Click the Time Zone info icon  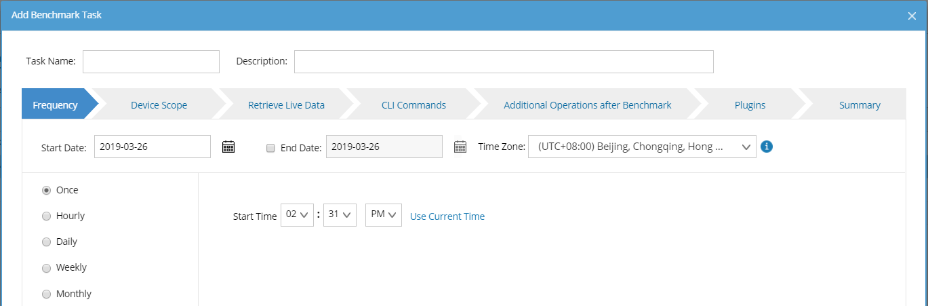(767, 147)
